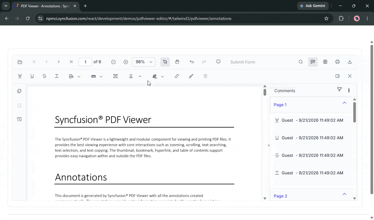Click the browser address bar URL
374x220 pixels.
coord(139,18)
